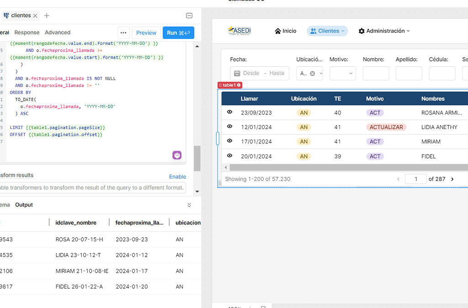The image size is (468, 308).
Task: Click FIDEL 26-01-22-A in output
Action: click(x=79, y=287)
